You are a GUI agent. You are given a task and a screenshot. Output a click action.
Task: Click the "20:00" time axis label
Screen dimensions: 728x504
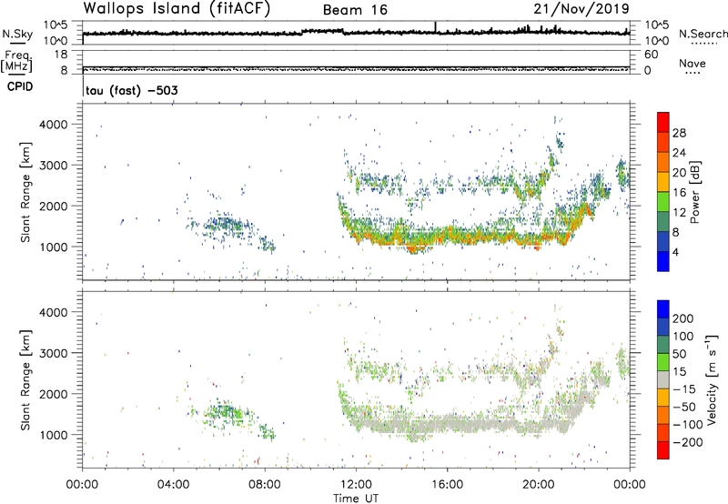pos(539,485)
